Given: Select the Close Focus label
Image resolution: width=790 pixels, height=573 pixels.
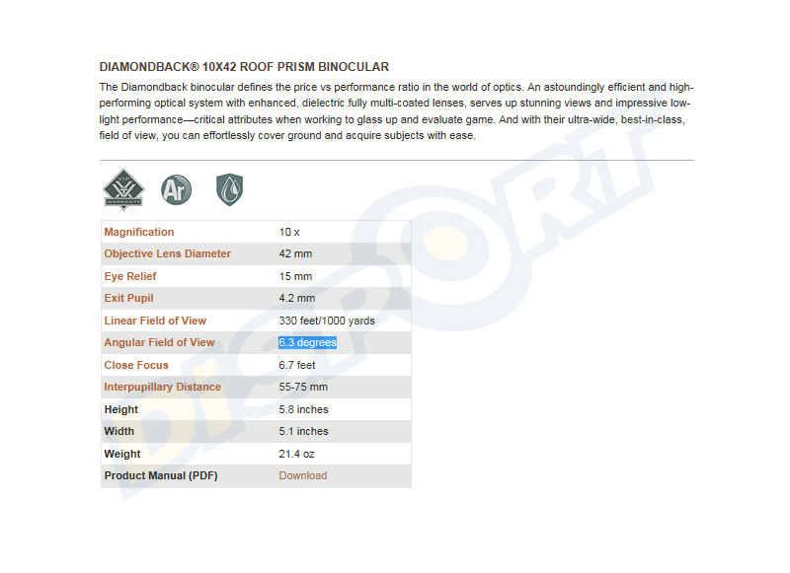Looking at the screenshot, I should (x=136, y=365).
